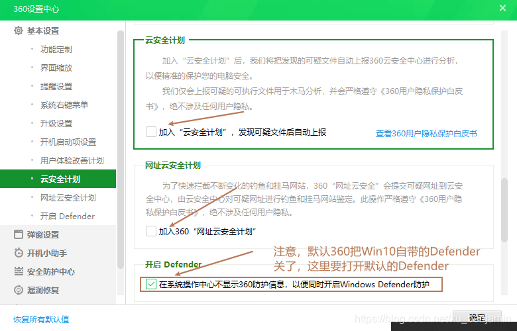Click the gear icon beside 基本设置

[19, 30]
